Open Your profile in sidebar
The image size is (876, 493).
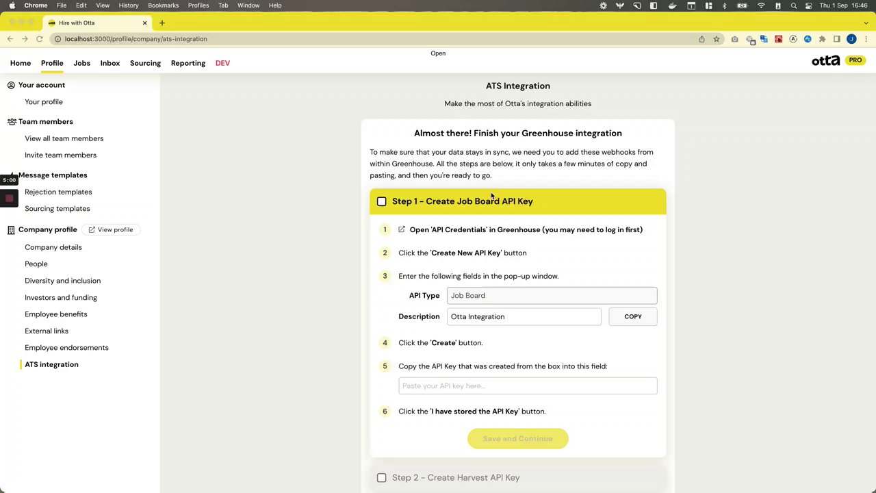(44, 102)
